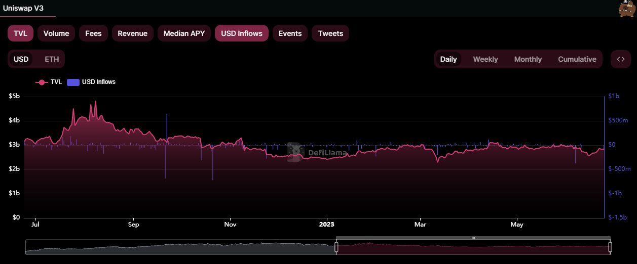This screenshot has height=264, width=637.
Task: Toggle the TVL chart metric off
Action: coord(20,33)
